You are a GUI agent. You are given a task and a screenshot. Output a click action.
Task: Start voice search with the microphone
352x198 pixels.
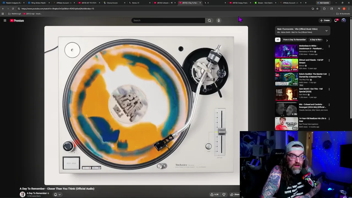pos(219,20)
